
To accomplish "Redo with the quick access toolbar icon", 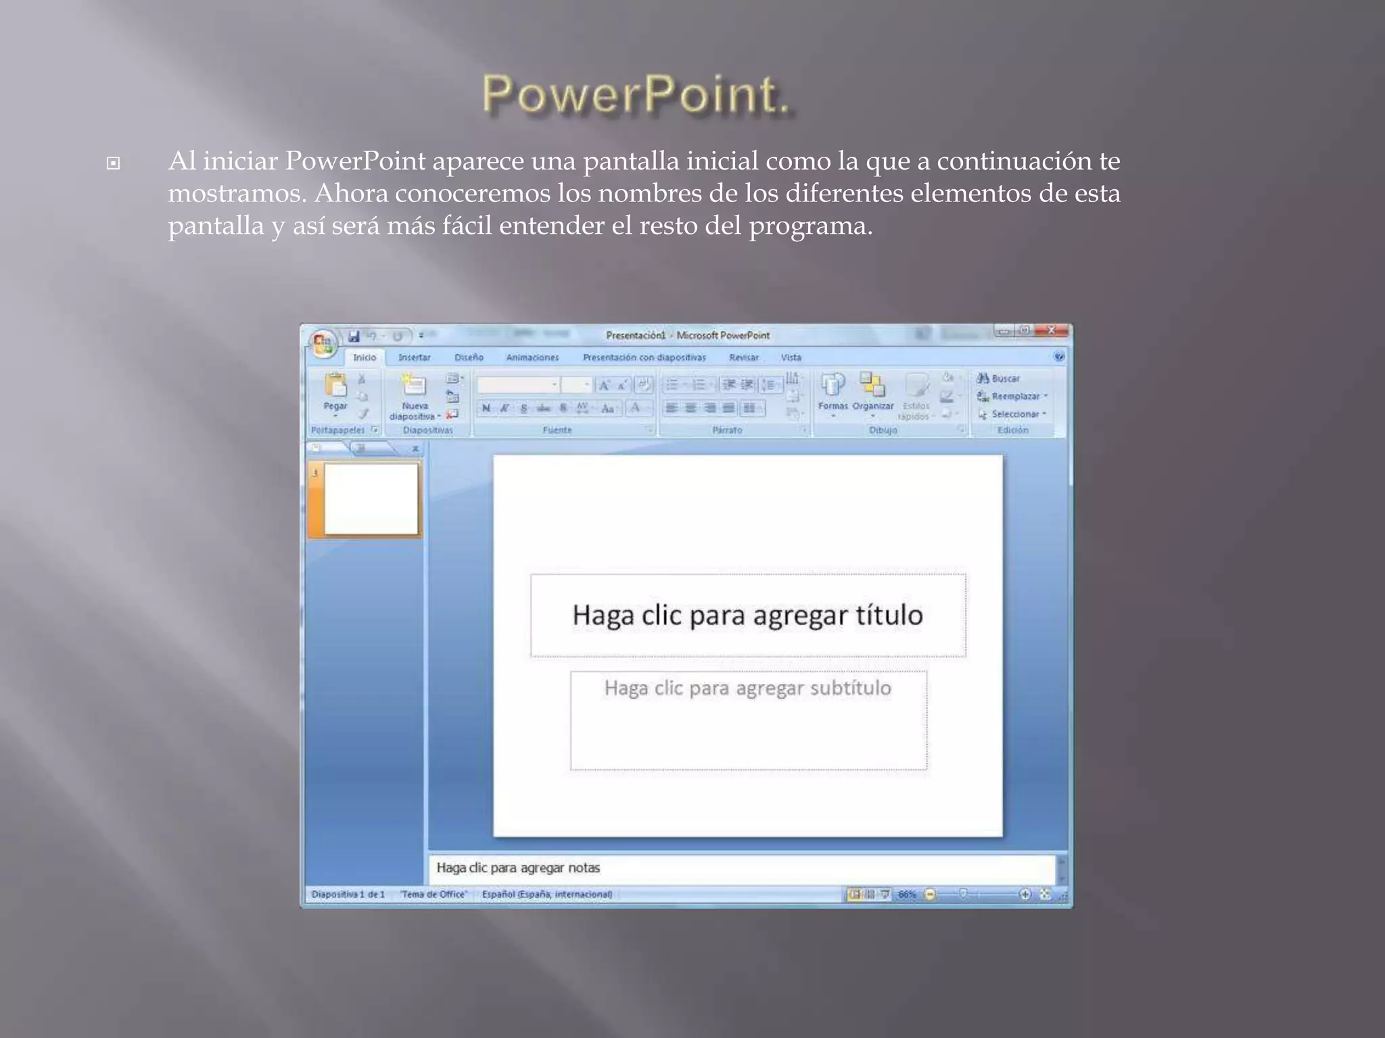I will 398,336.
